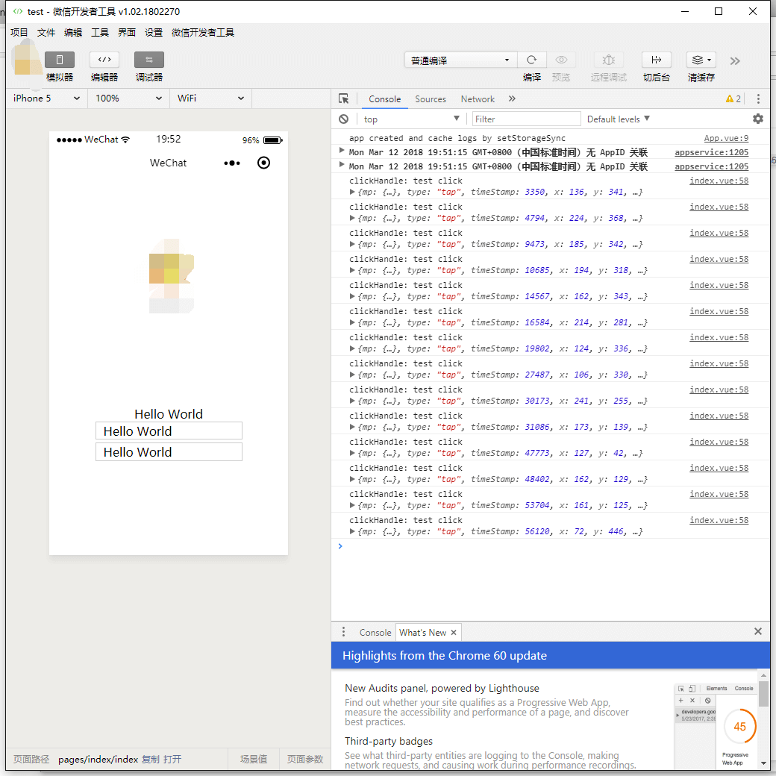Toggle the debugger panel button

click(149, 60)
